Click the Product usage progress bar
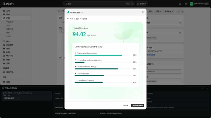211x118 pixels. (x=103, y=76)
